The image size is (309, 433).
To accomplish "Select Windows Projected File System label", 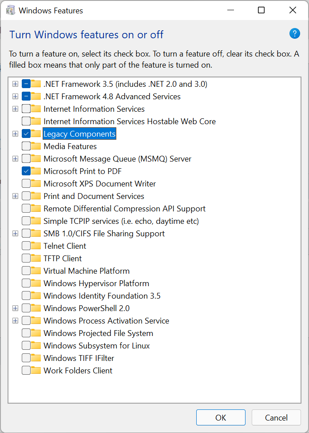I will coord(98,333).
